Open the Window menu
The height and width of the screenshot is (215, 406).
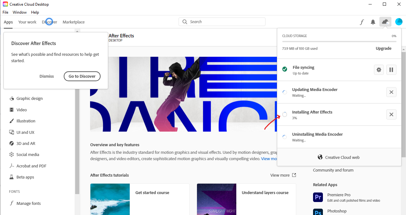pos(20,12)
